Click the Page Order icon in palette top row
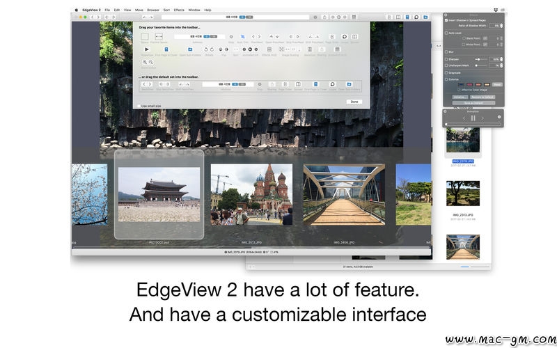This screenshot has width=557, height=348. (x=333, y=37)
